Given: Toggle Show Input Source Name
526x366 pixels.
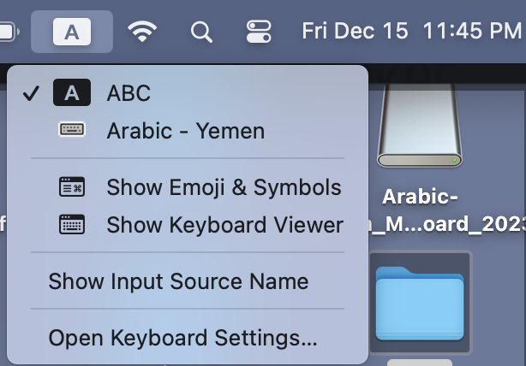Looking at the screenshot, I should point(178,281).
